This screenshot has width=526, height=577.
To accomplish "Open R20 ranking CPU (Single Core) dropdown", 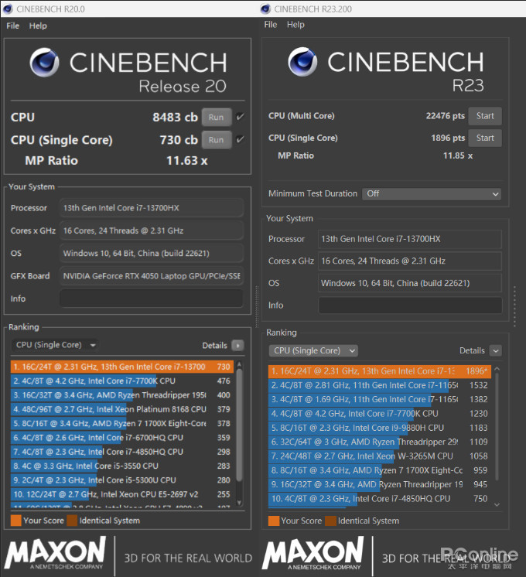I will 55,345.
